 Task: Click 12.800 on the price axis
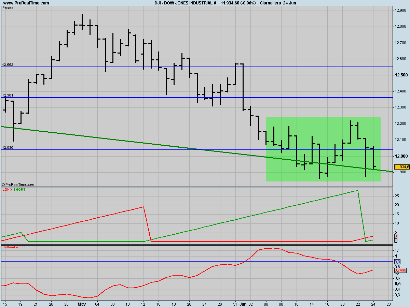tap(400, 26)
